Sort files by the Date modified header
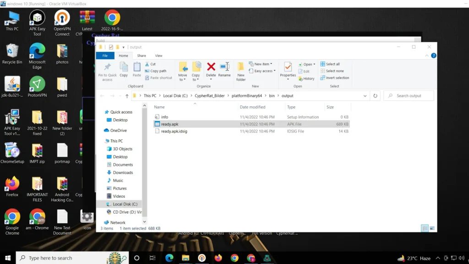 (252, 107)
